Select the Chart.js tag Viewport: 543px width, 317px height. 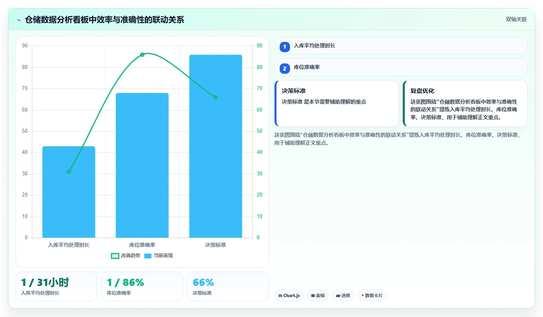click(x=289, y=295)
